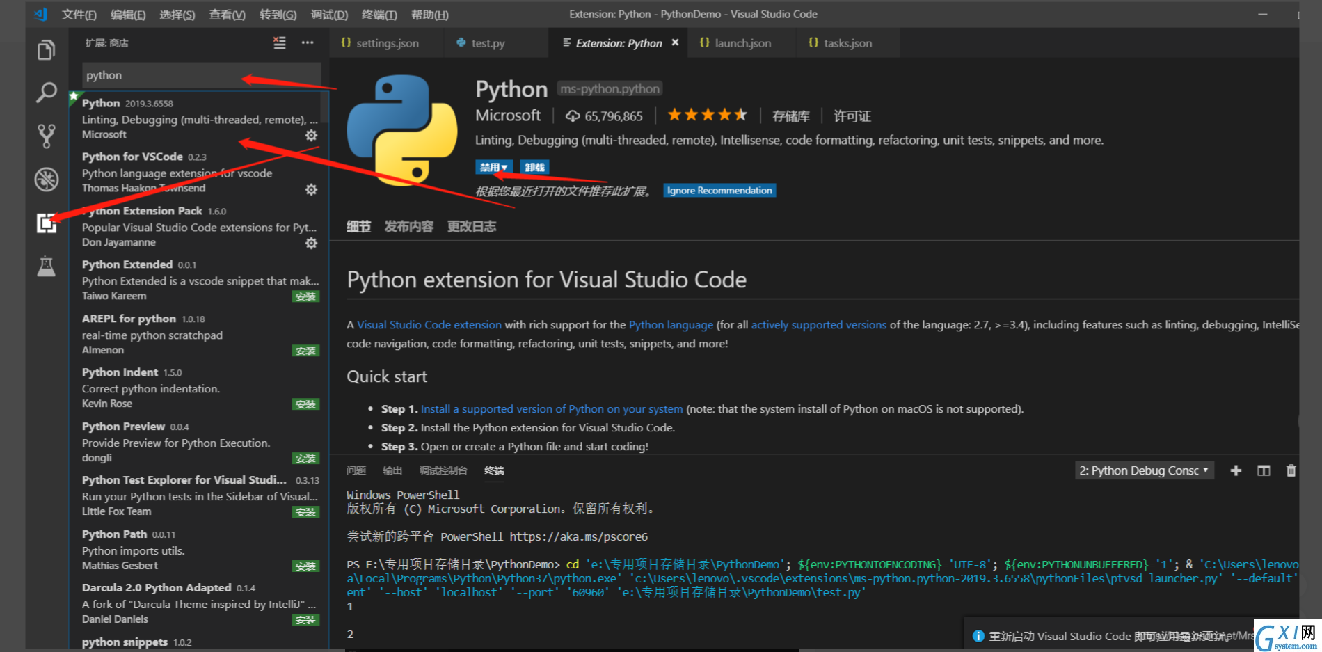Open the 转到(G) menu
The height and width of the screenshot is (652, 1322).
[x=278, y=15]
